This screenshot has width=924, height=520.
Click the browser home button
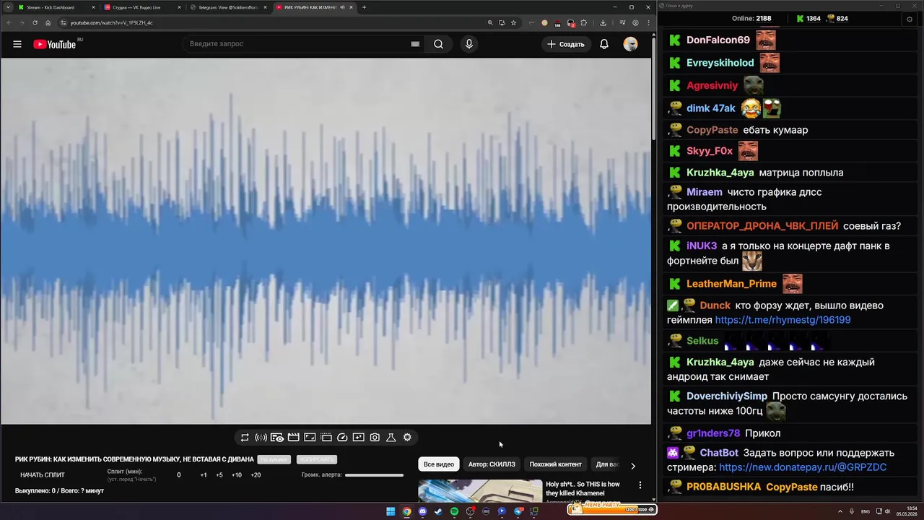(48, 22)
